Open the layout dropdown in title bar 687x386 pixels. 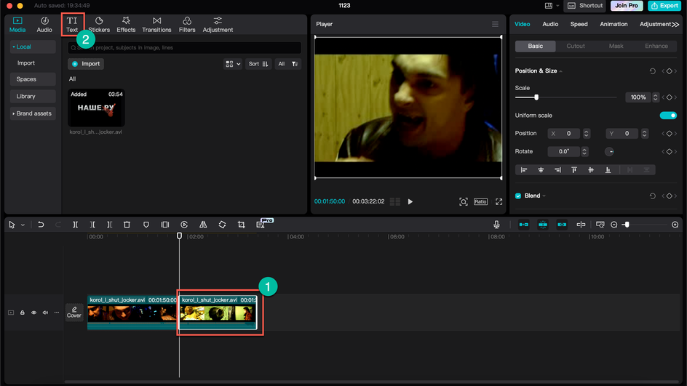[552, 6]
